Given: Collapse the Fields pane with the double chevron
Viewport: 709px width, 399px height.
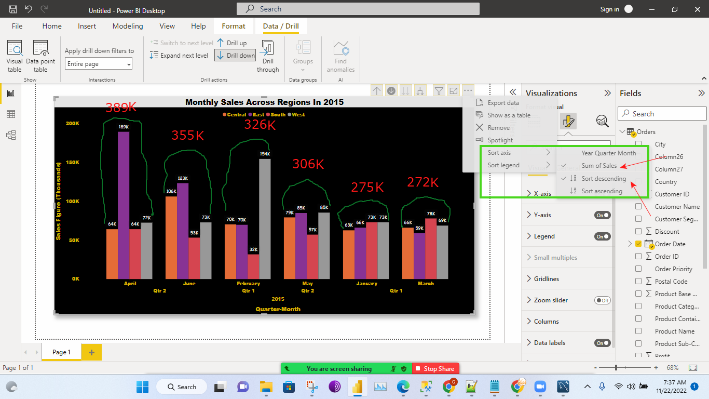Looking at the screenshot, I should coord(701,94).
